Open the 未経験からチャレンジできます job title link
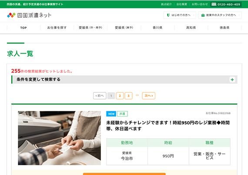248x175 pixels. 168,126
